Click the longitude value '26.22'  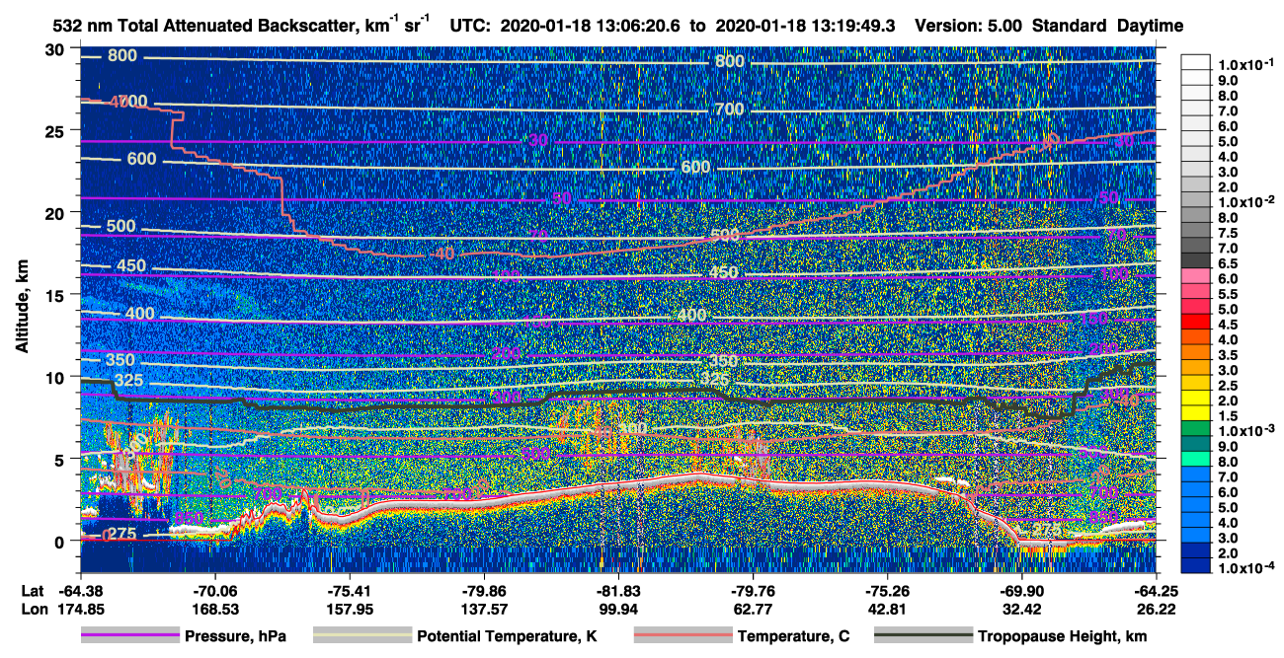(1156, 609)
